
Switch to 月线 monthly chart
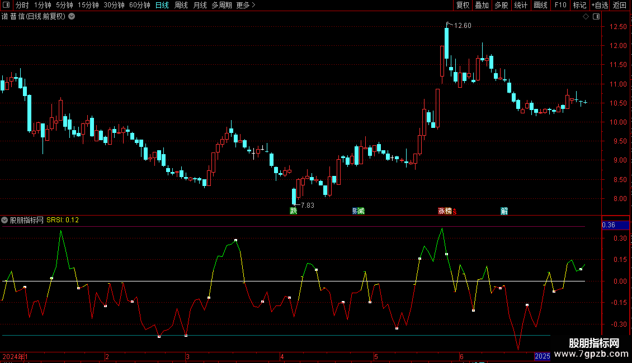pyautogui.click(x=200, y=5)
